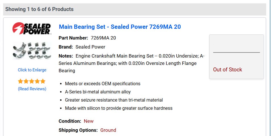The image size is (271, 136).
Task: Click the horizontal line in the price box
Action: (x=236, y=52)
